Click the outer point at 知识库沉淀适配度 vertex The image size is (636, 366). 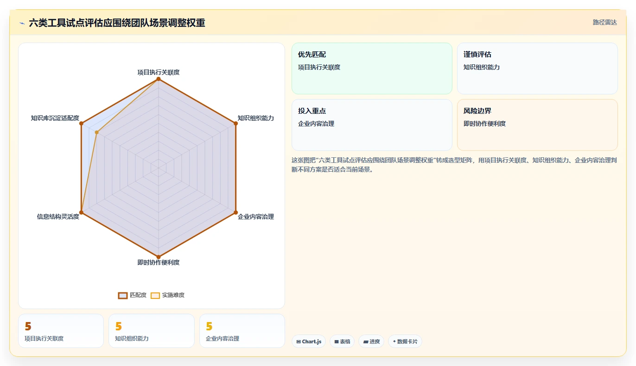coord(81,124)
